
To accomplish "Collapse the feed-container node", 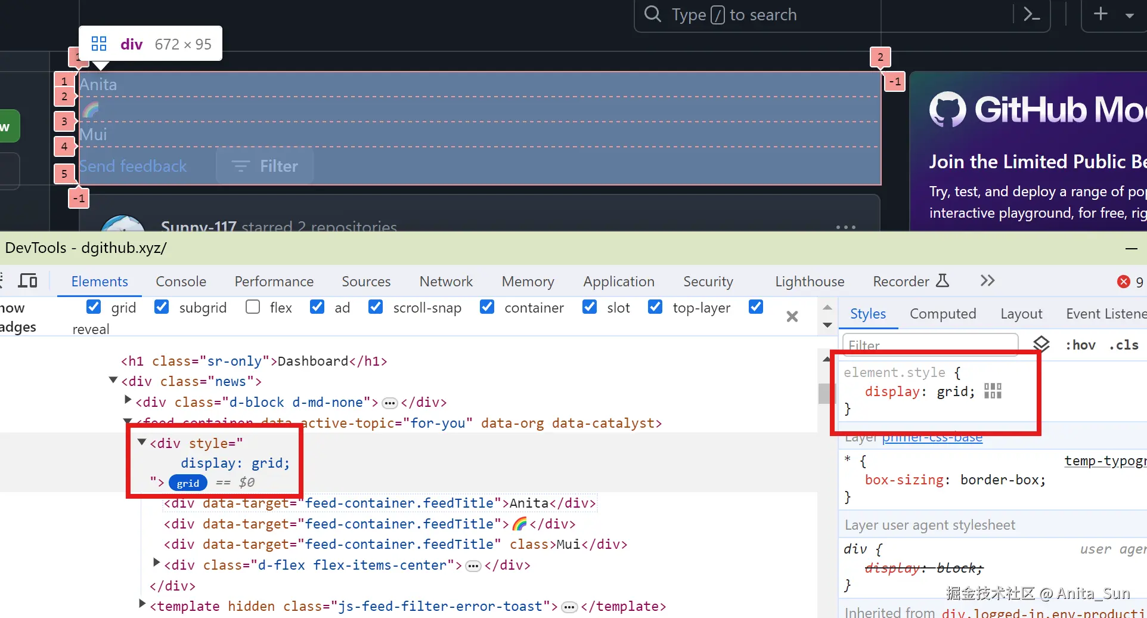I will coord(128,421).
